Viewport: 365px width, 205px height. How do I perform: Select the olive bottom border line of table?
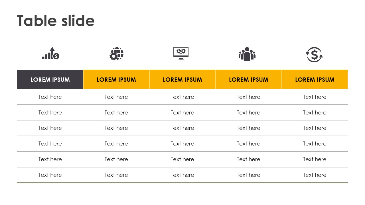[x=182, y=183]
